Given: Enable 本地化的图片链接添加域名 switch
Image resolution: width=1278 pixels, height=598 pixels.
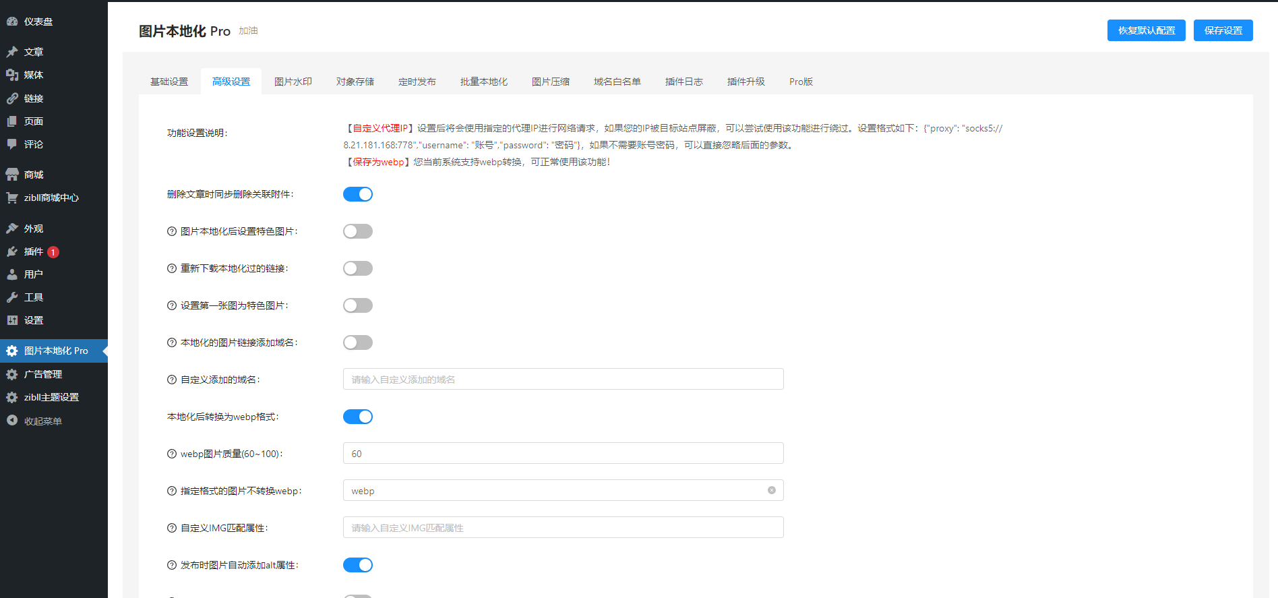Looking at the screenshot, I should point(358,342).
